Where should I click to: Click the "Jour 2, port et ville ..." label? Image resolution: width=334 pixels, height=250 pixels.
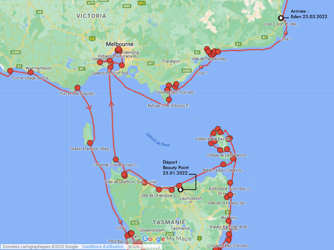281,24
